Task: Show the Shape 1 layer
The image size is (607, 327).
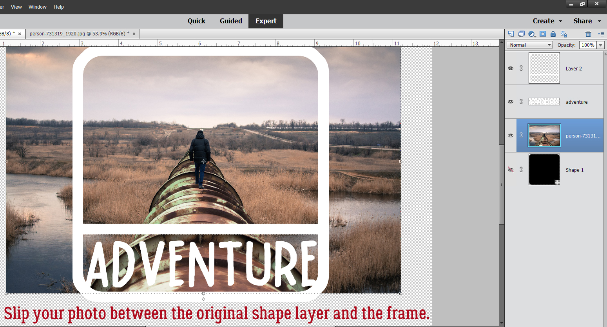Action: 511,170
